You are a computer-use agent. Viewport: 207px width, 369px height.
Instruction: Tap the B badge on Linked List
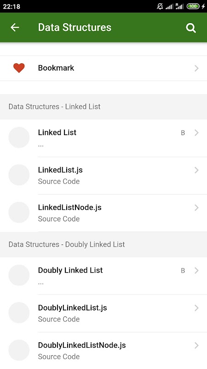point(183,133)
